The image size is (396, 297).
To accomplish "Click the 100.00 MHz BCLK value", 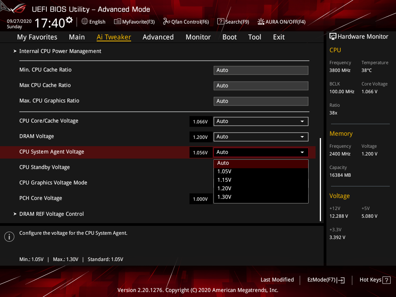I will 342,92.
